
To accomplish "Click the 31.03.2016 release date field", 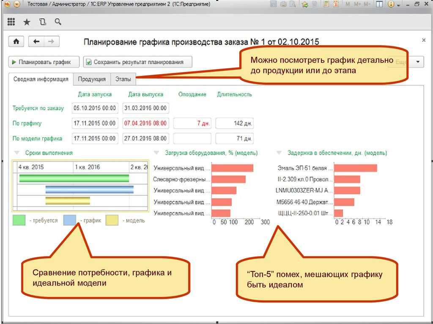I will pos(145,108).
